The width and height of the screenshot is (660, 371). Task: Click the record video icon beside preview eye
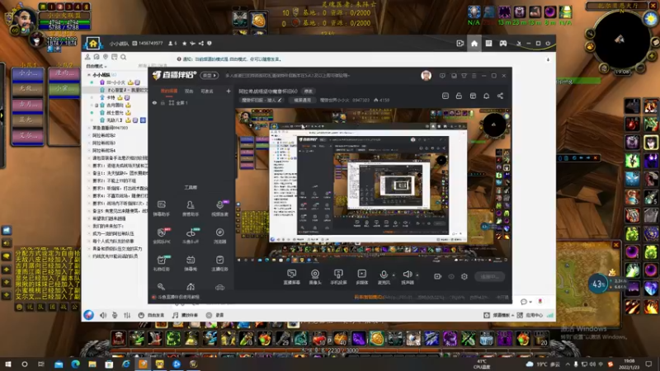(x=438, y=276)
